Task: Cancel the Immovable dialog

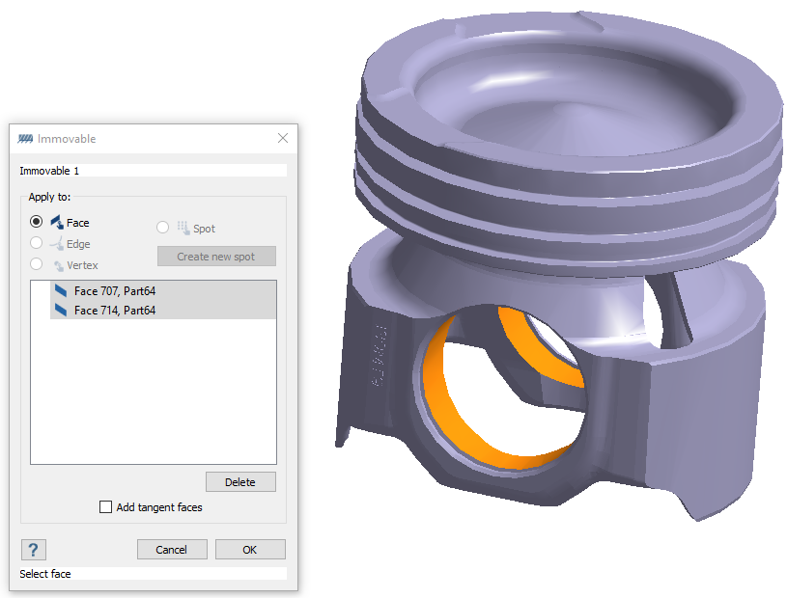Action: (172, 550)
